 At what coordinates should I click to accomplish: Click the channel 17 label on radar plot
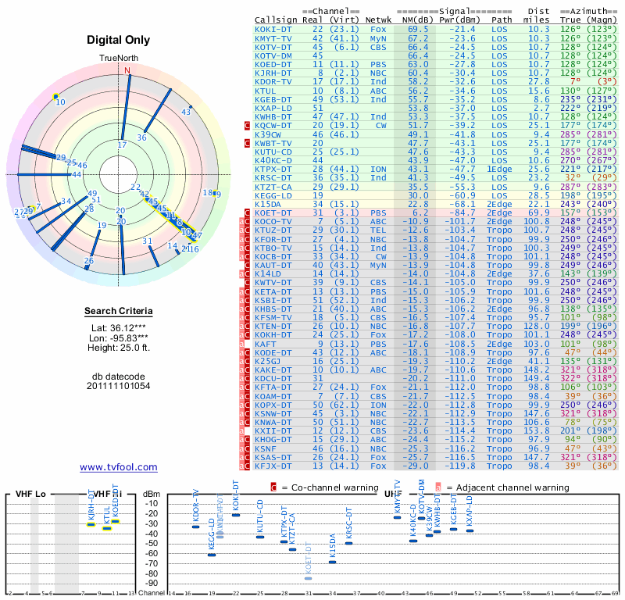[122, 145]
